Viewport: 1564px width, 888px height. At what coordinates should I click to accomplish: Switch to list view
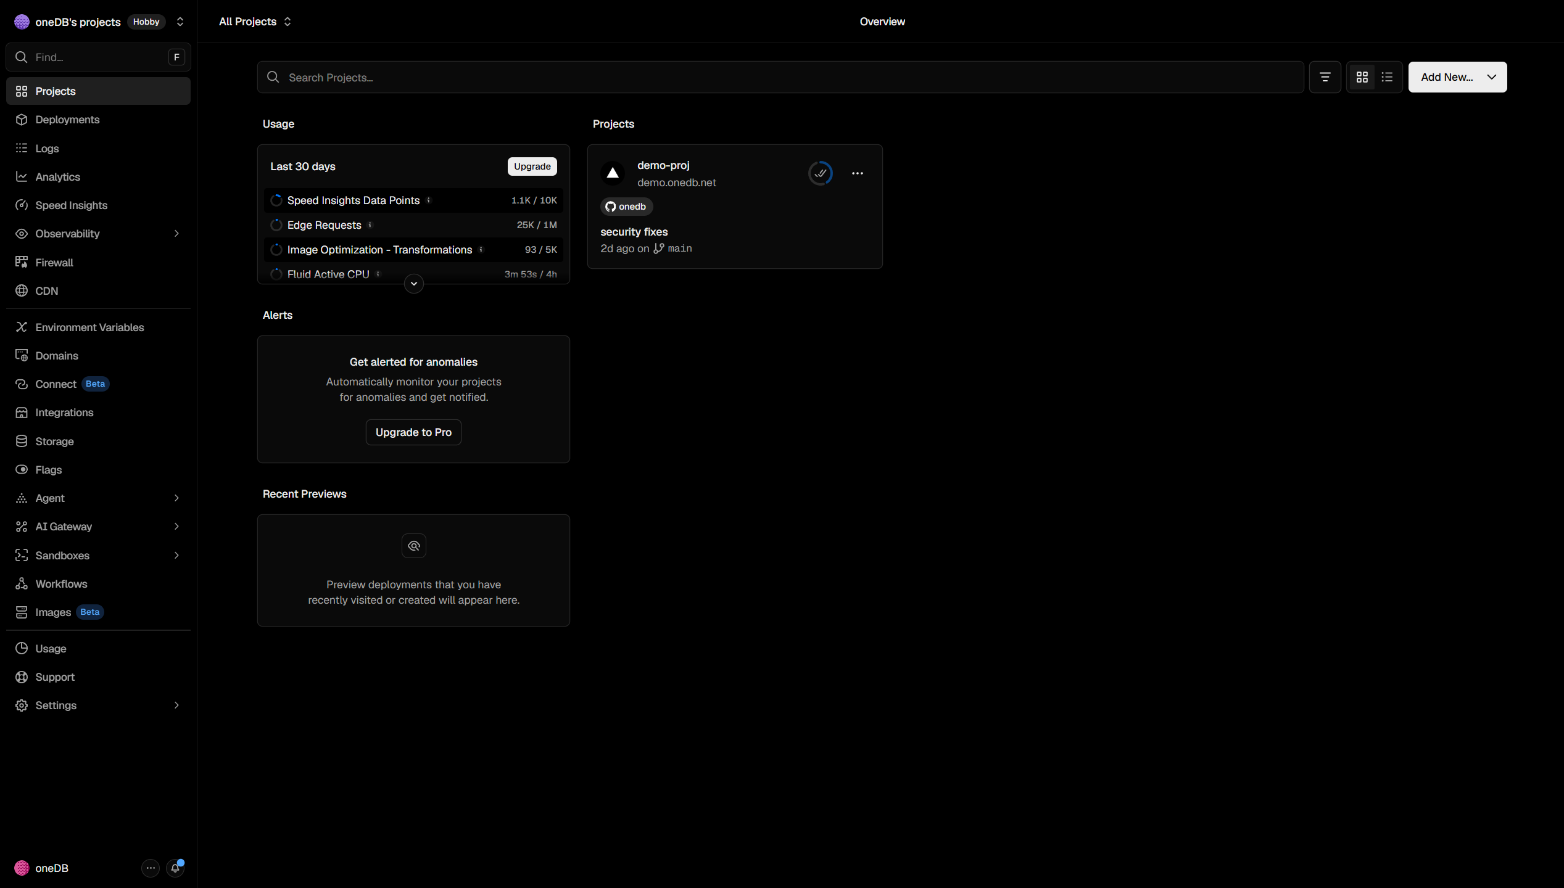tap(1387, 77)
